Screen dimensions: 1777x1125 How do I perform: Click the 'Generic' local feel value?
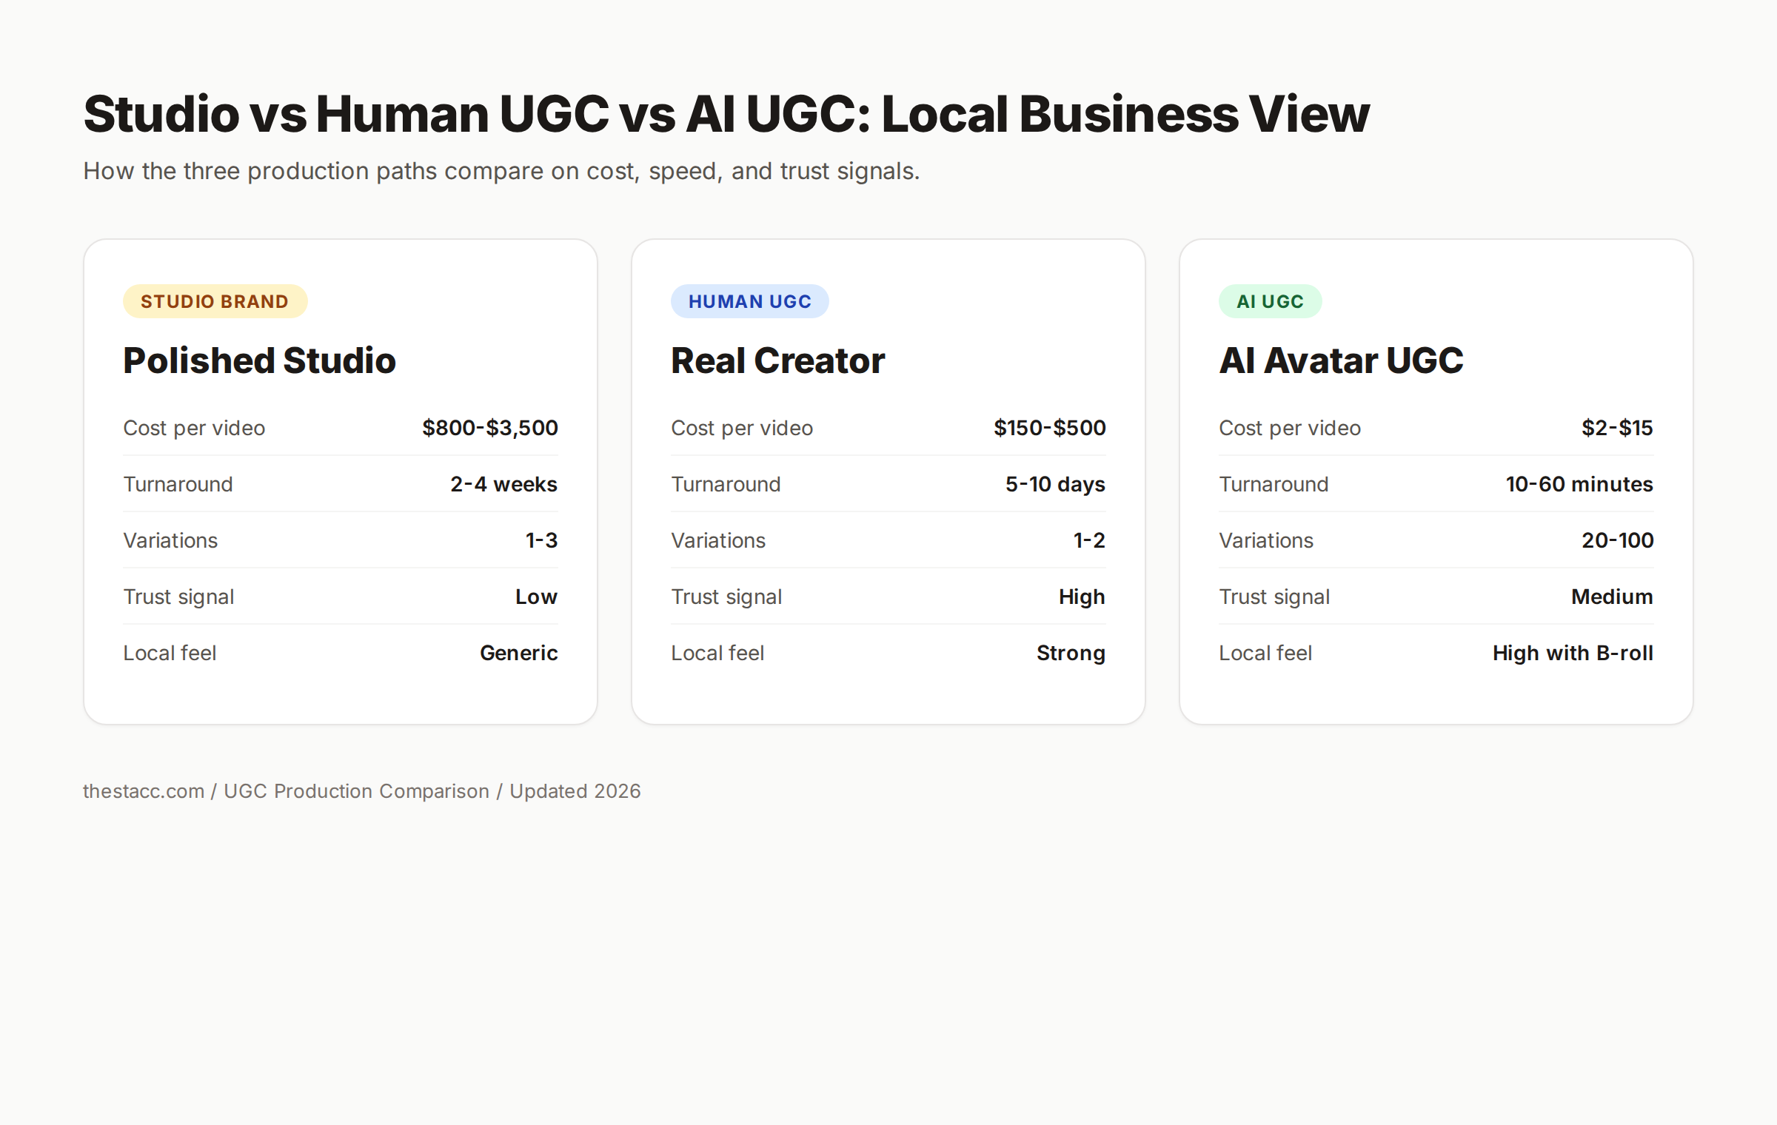(x=518, y=653)
